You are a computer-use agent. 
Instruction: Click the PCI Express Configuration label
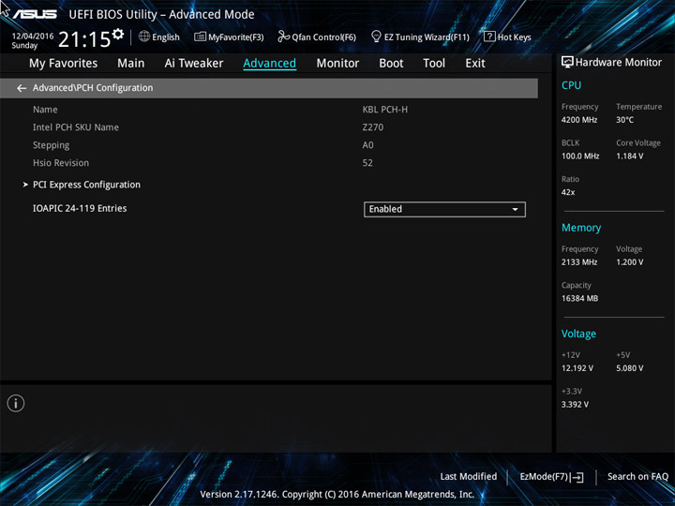(x=86, y=185)
